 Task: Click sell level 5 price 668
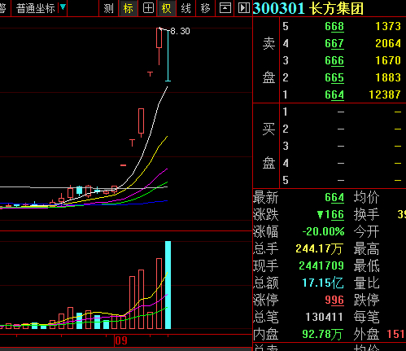tap(334, 27)
